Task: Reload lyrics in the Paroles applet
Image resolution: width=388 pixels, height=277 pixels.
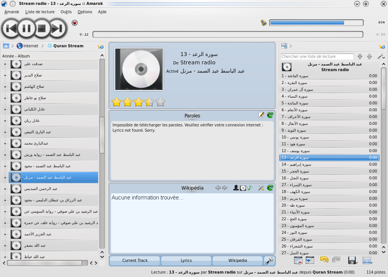Action: coord(270,115)
